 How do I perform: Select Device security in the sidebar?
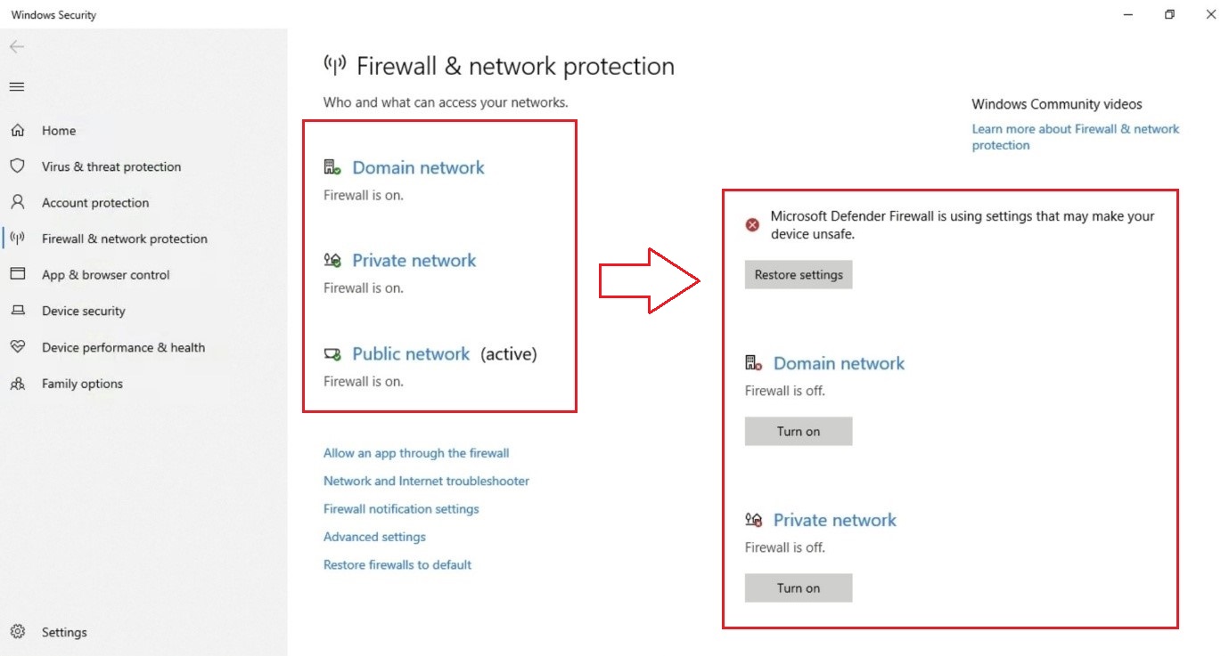(83, 311)
